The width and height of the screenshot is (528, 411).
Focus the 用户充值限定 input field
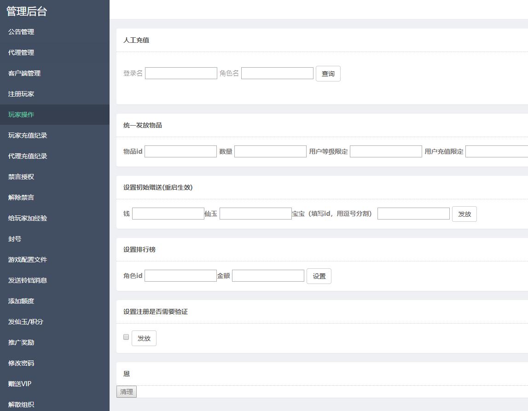click(497, 151)
